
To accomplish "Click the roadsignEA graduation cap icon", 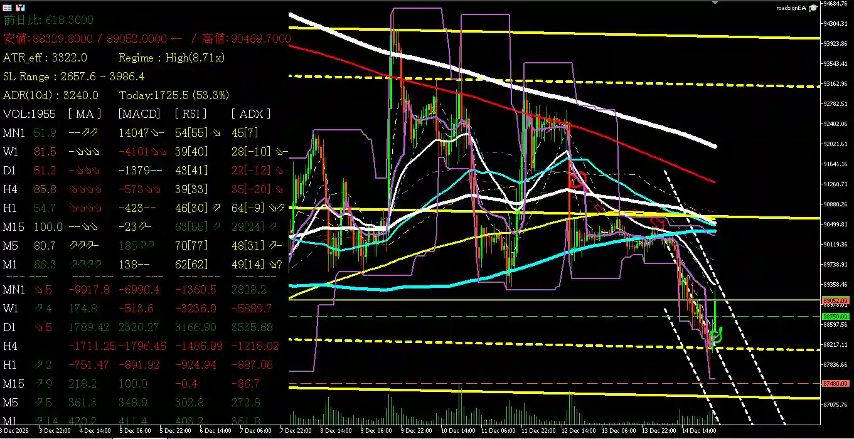I will [x=813, y=8].
